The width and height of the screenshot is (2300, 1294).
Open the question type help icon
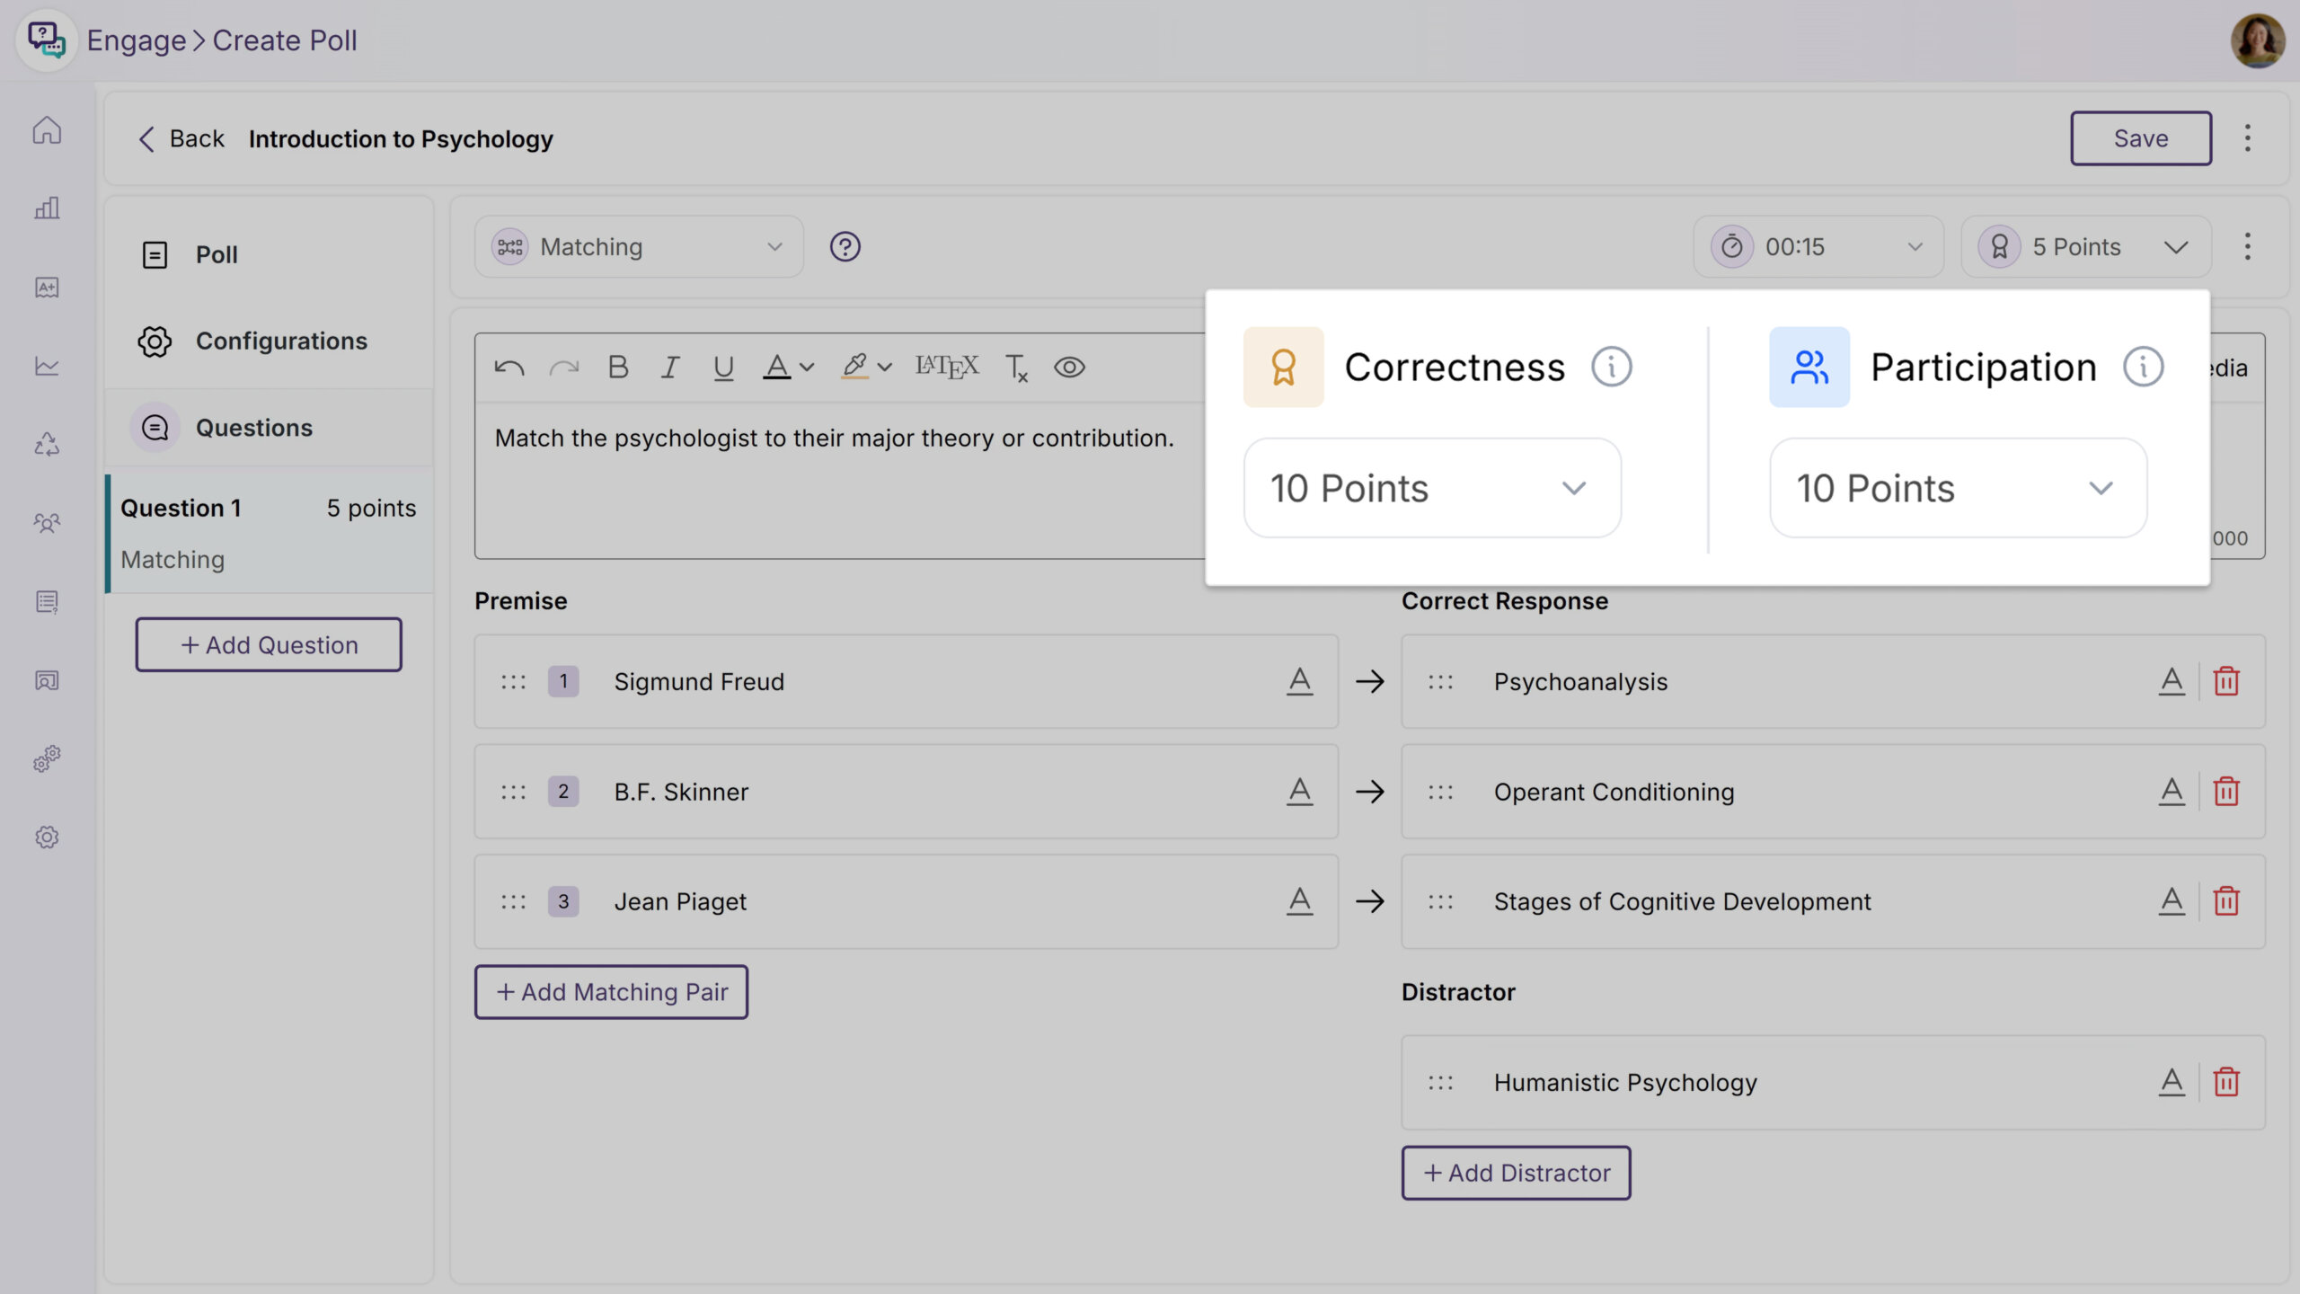[x=845, y=247]
